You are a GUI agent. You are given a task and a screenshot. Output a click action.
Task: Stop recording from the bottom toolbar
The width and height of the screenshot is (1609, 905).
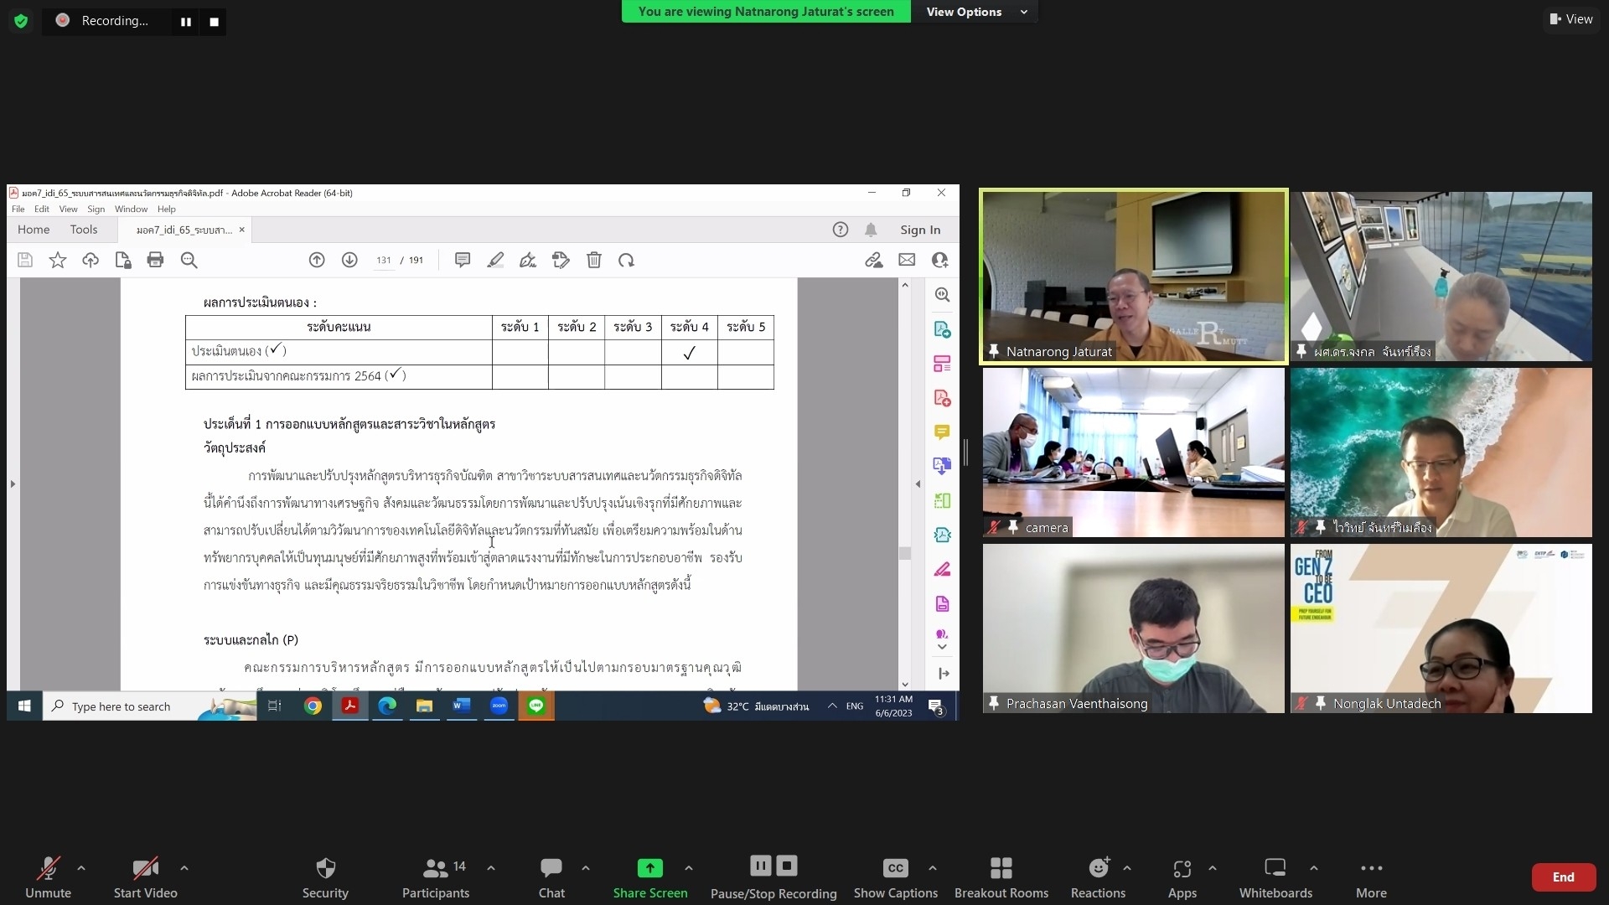[x=787, y=866]
